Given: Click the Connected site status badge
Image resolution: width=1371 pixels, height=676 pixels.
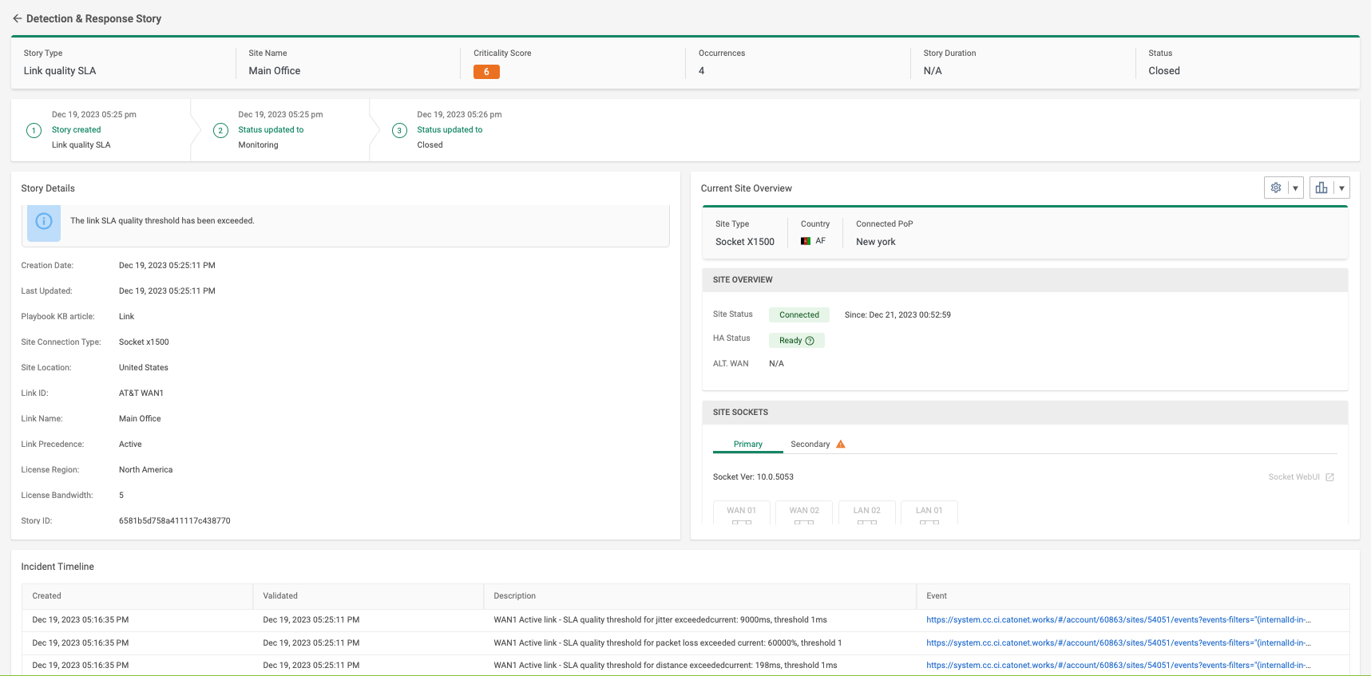Looking at the screenshot, I should tap(799, 315).
